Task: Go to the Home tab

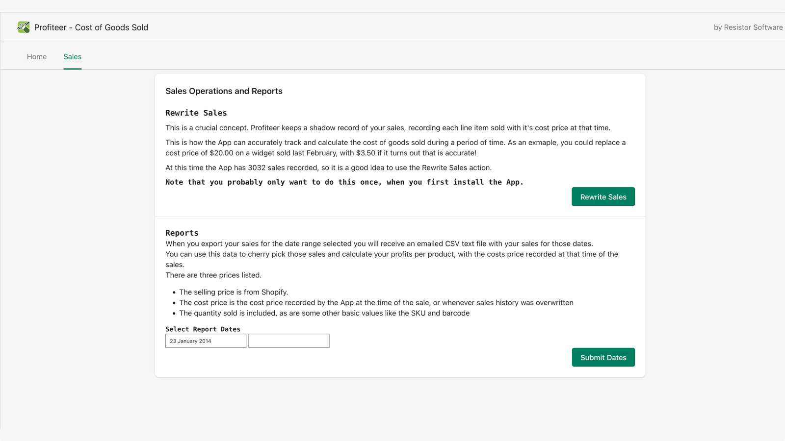Action: [37, 57]
